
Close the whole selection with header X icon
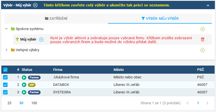[x=35, y=5]
